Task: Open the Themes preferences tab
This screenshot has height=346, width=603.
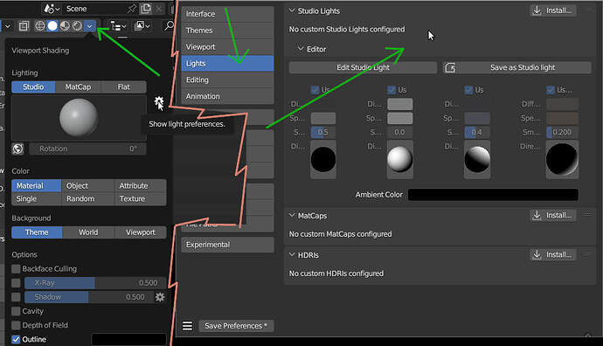Action: (x=228, y=31)
